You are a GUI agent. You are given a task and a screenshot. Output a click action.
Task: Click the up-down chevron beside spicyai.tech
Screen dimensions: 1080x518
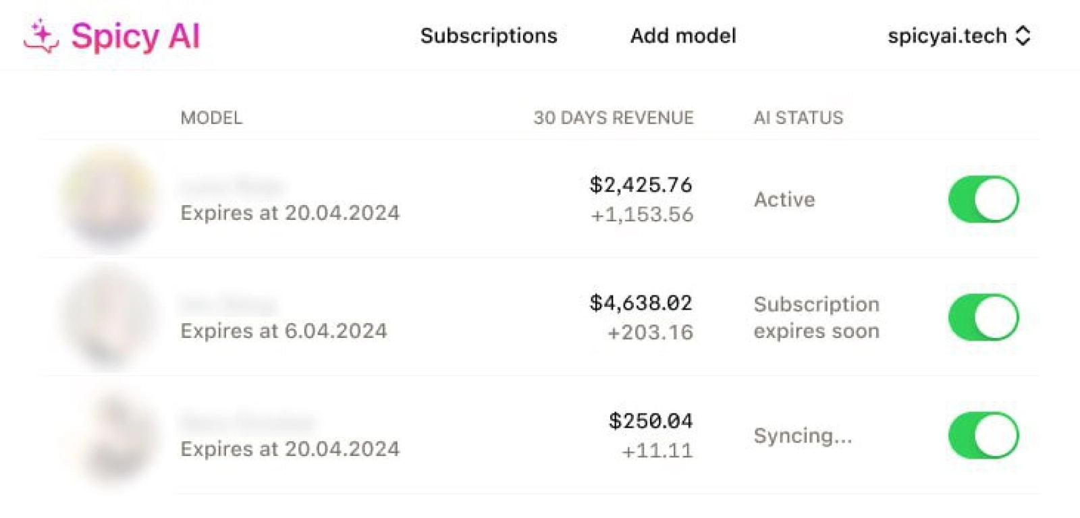point(1023,36)
